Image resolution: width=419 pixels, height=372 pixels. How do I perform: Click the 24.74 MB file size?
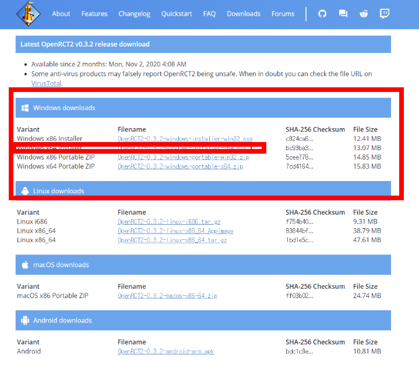367,296
